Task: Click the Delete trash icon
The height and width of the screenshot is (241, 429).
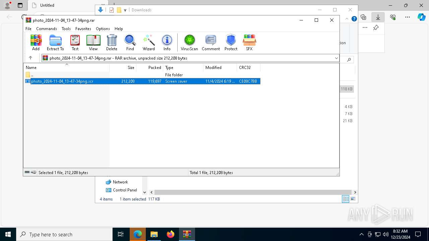Action: pyautogui.click(x=112, y=43)
